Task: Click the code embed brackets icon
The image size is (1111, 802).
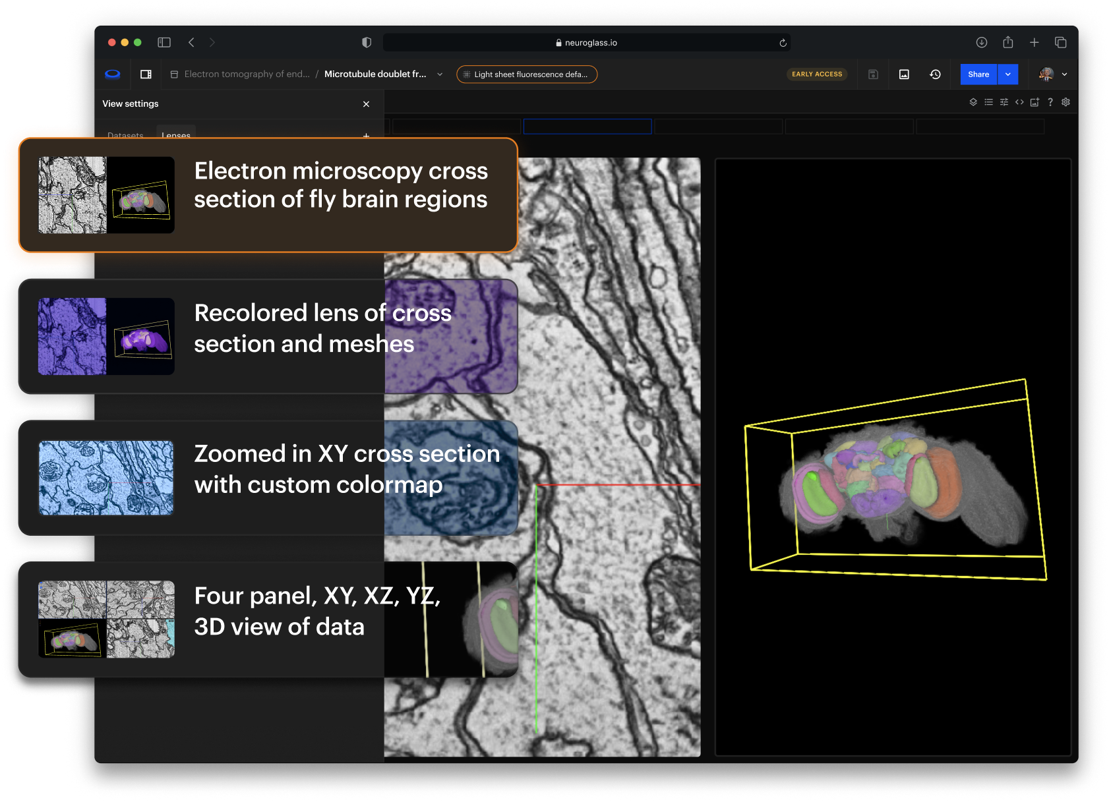Action: click(1019, 102)
